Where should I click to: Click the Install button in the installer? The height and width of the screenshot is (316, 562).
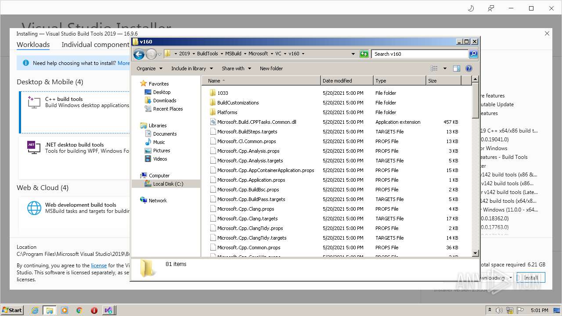pyautogui.click(x=531, y=278)
